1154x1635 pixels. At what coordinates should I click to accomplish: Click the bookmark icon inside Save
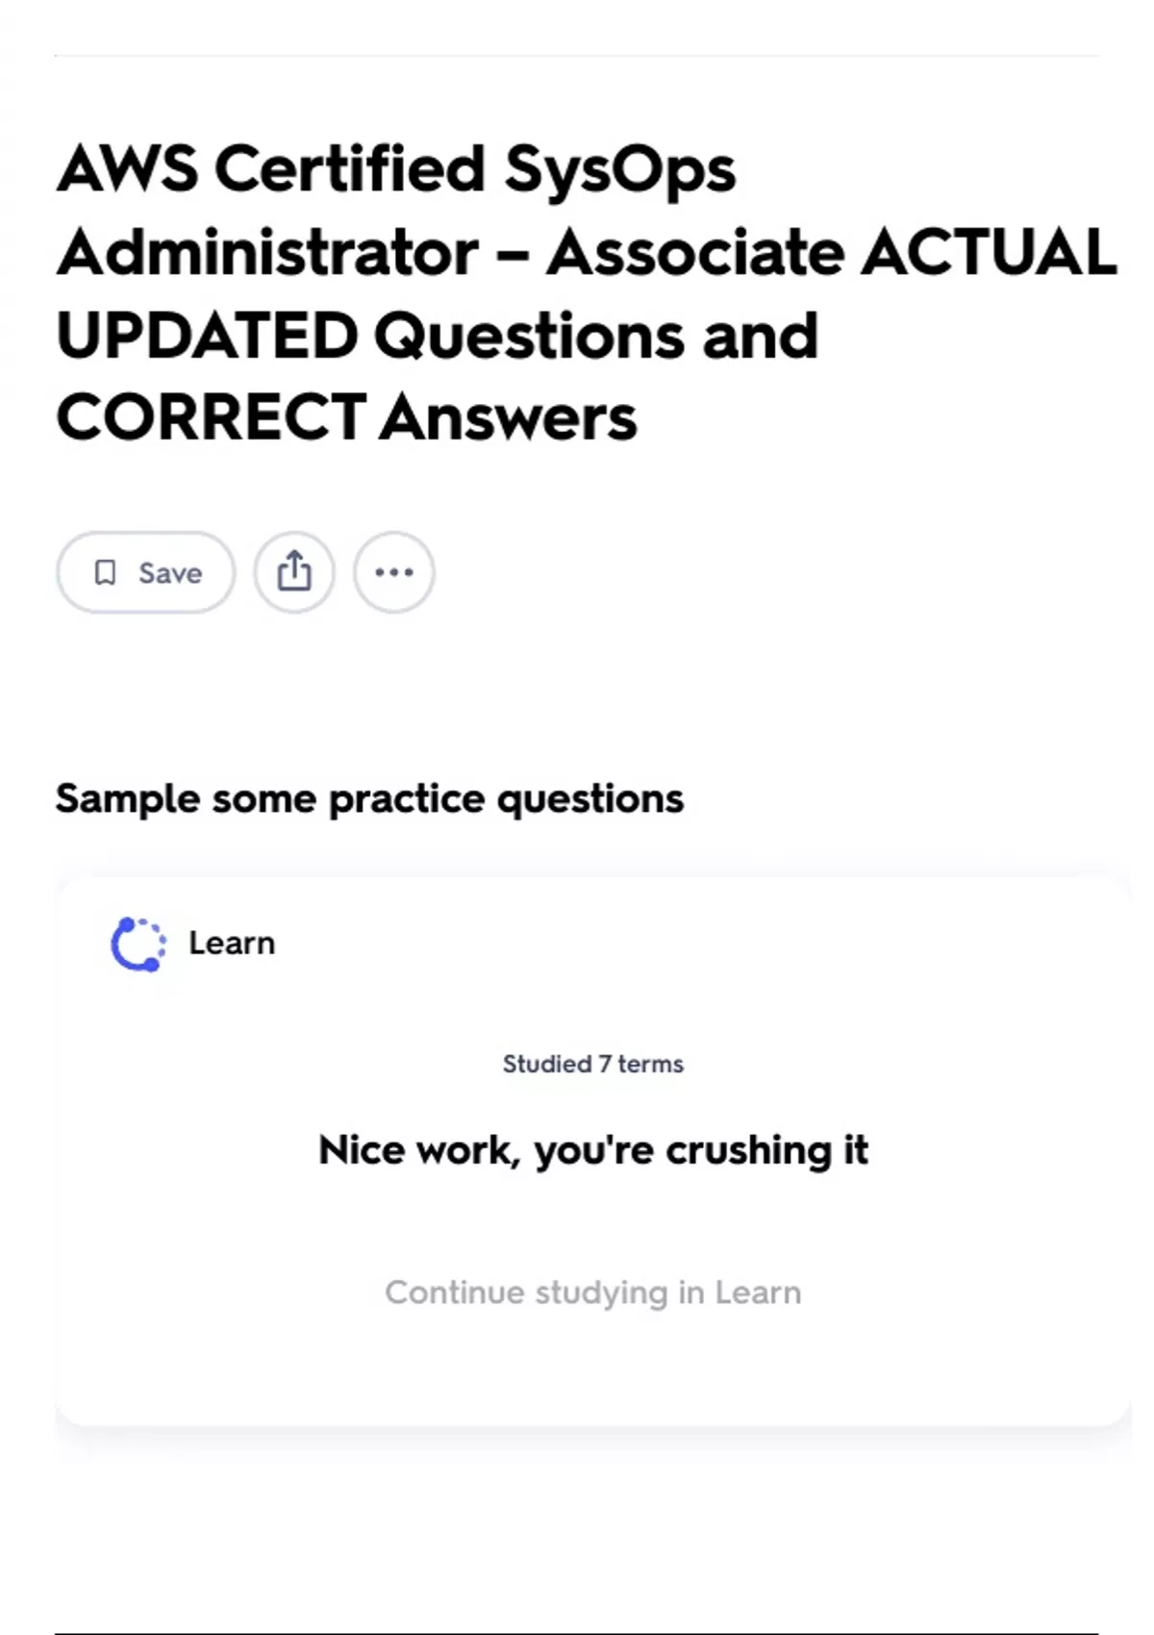point(105,573)
